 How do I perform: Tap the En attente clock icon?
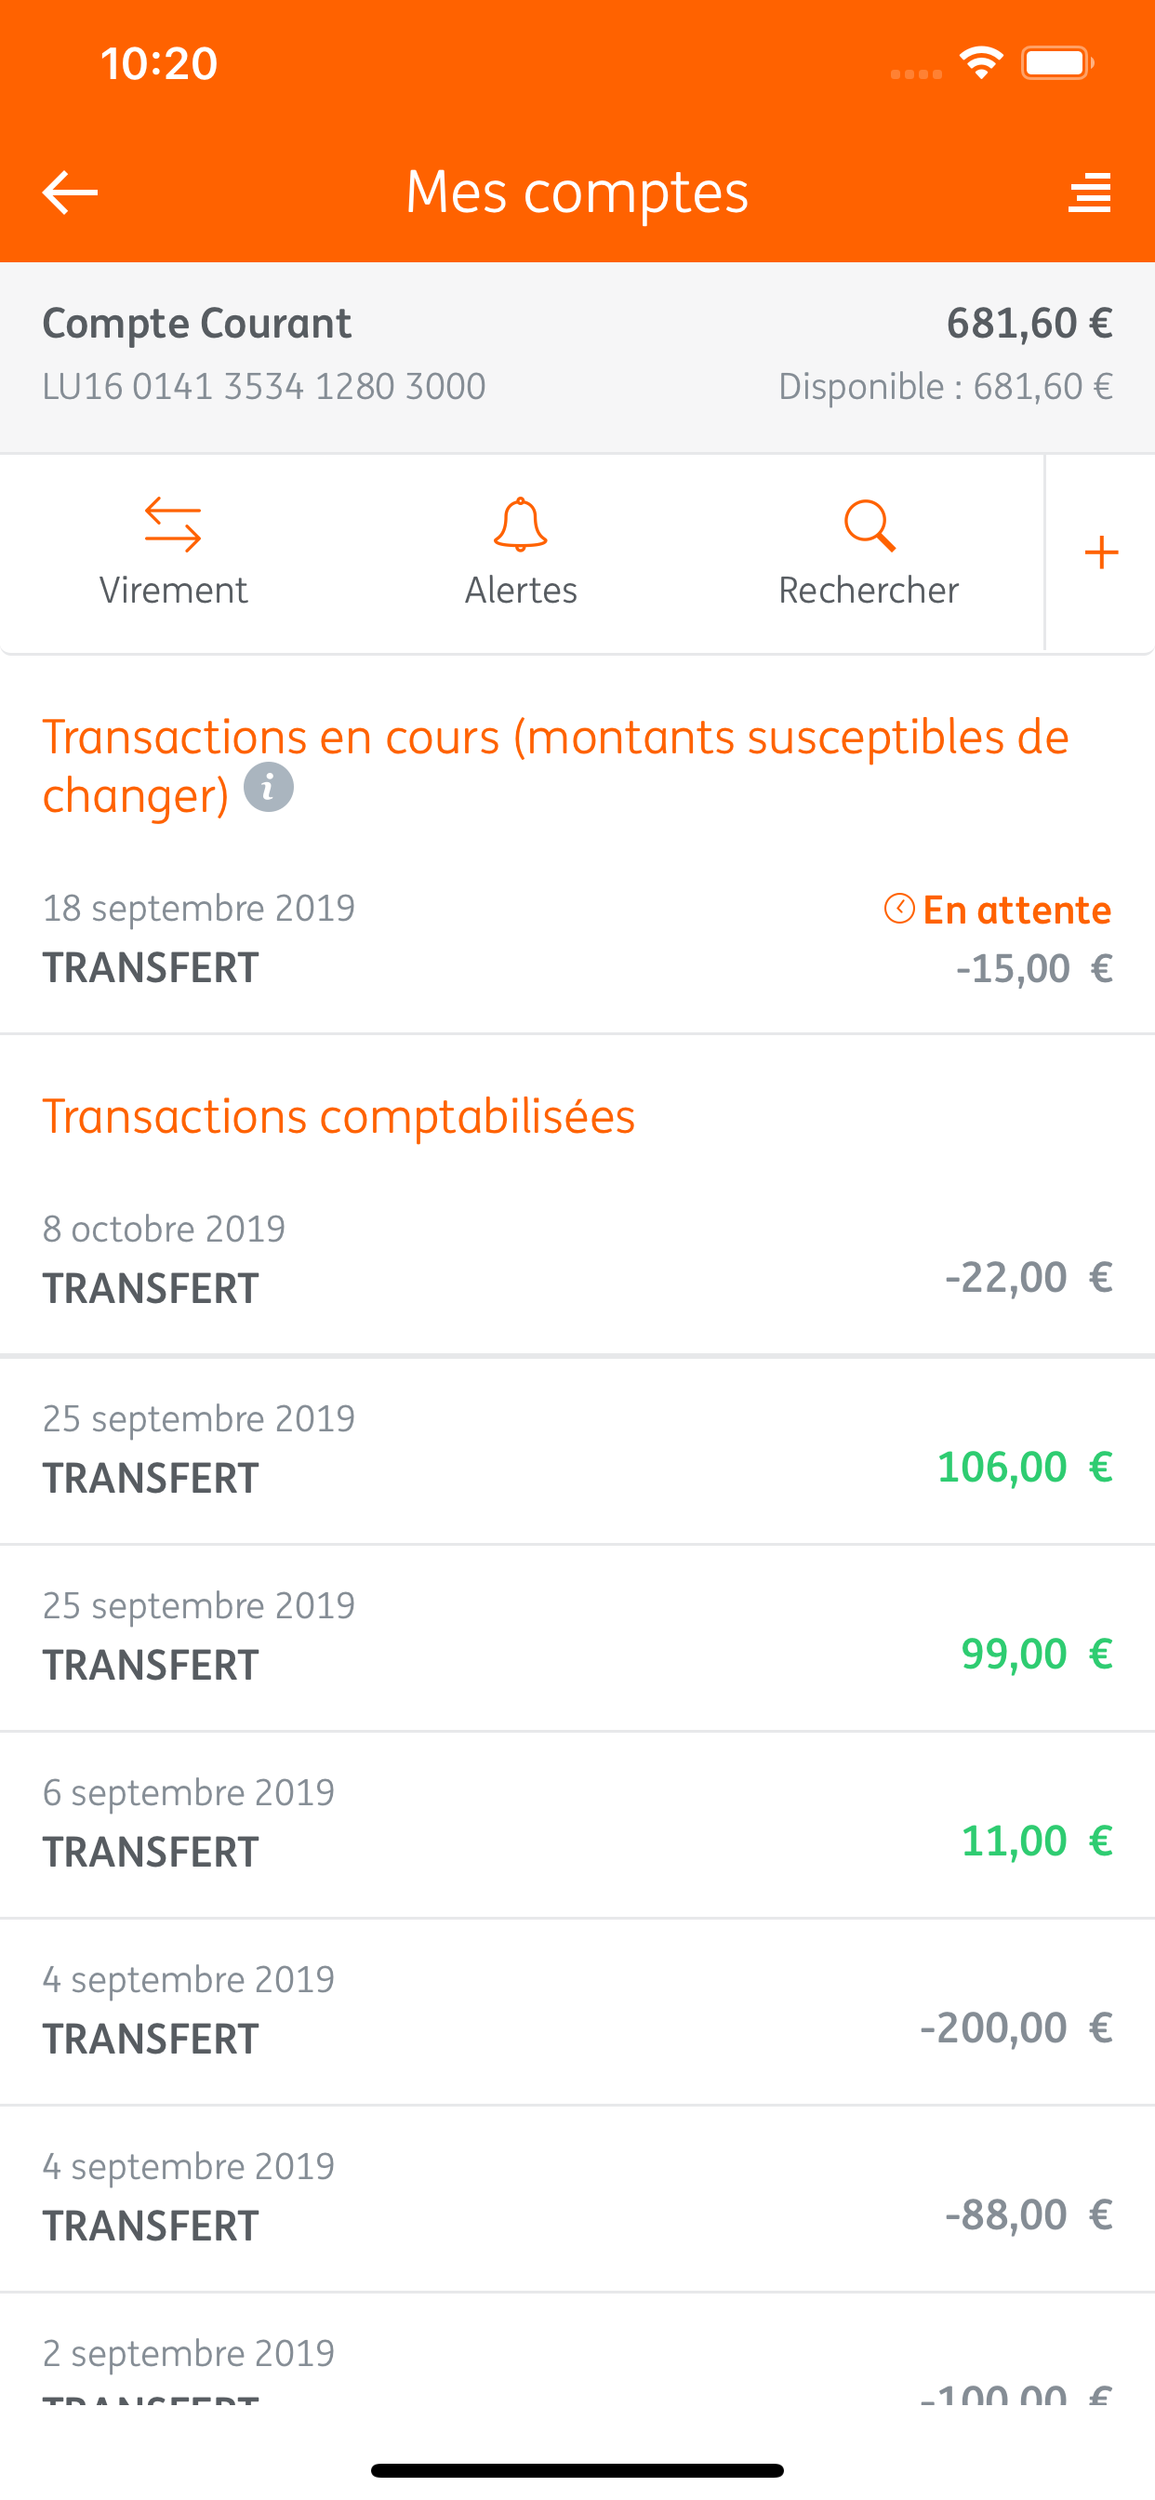(x=898, y=909)
